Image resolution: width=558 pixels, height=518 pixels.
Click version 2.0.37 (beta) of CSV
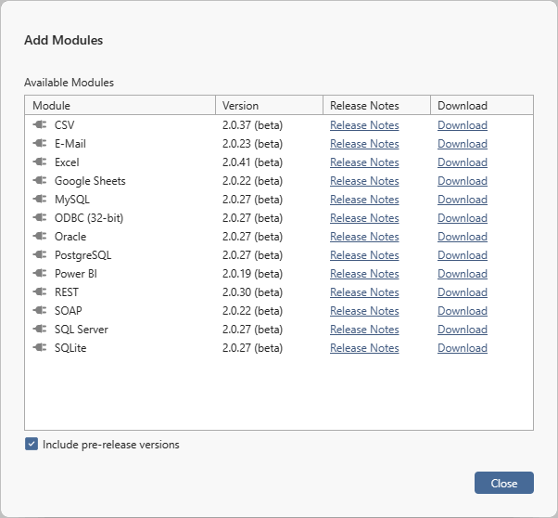(x=252, y=125)
